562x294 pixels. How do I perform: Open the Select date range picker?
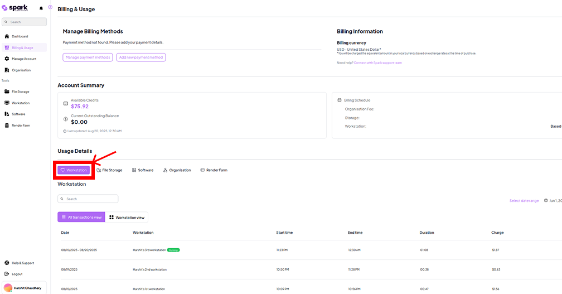(524, 200)
